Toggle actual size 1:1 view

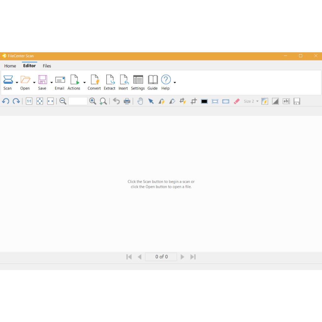click(29, 101)
